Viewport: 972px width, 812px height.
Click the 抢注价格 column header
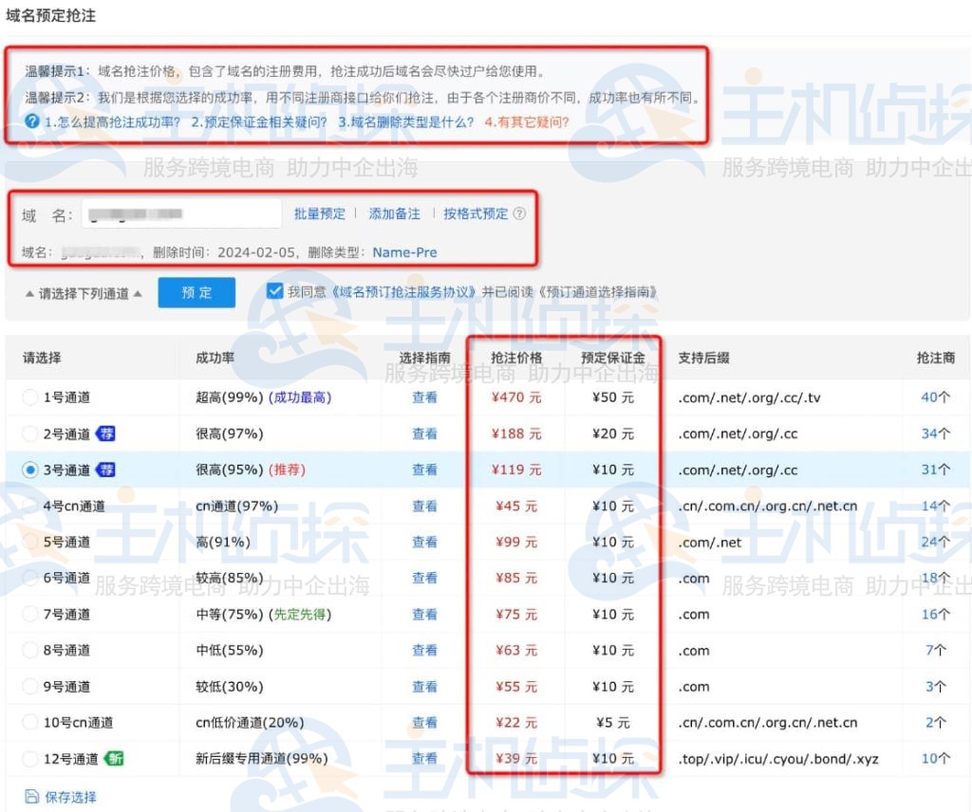tap(516, 358)
